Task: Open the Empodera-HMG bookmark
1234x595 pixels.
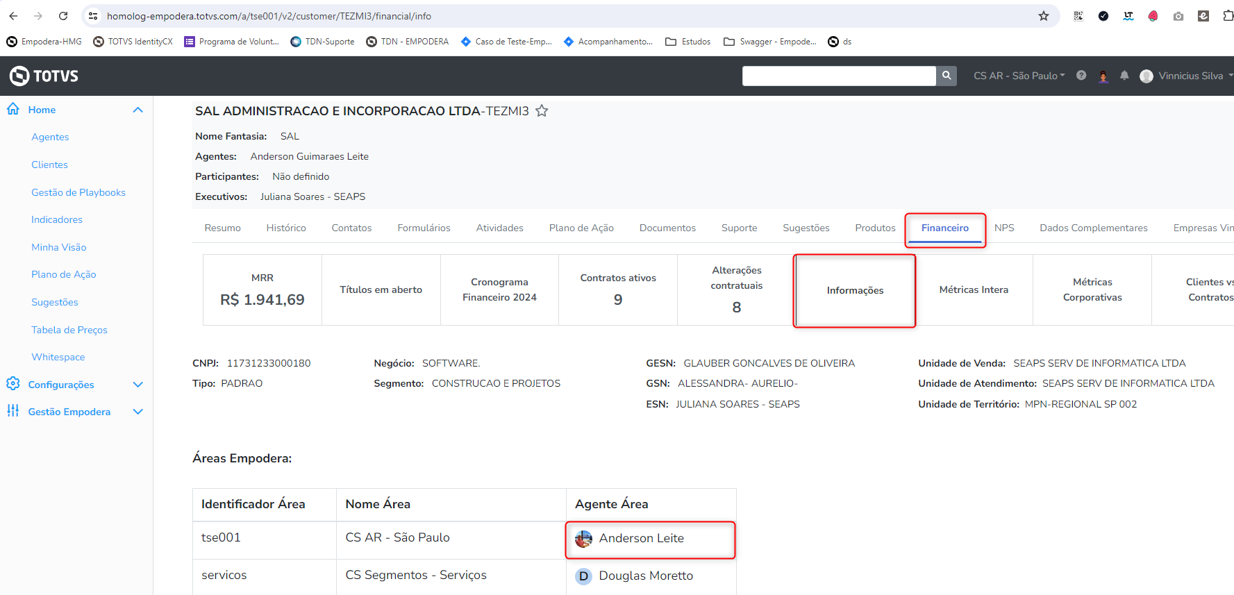Action: point(44,42)
